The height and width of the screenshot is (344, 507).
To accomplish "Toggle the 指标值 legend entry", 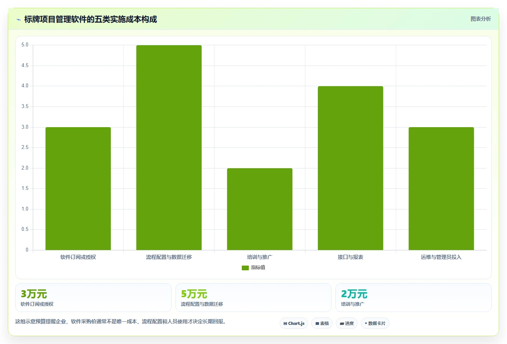I will pos(253,268).
